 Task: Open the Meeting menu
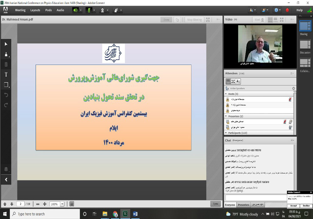coord(20,10)
